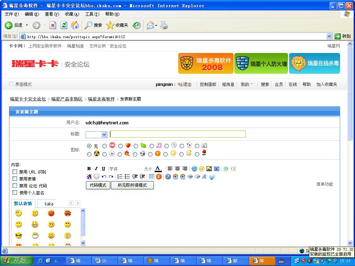Click in the 标题 title input field
355x266 pixels.
(178, 134)
